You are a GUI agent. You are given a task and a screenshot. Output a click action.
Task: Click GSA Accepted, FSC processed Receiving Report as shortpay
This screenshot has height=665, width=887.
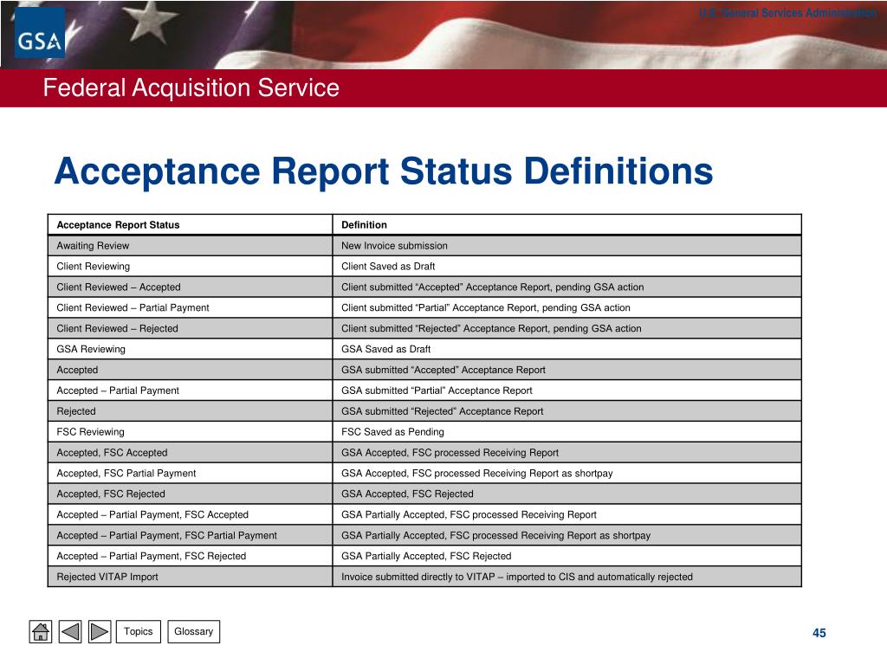(x=567, y=474)
